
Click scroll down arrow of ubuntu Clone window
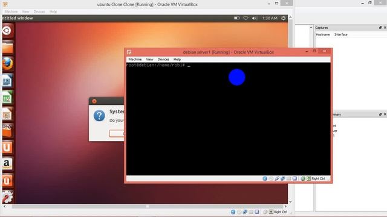[290, 202]
